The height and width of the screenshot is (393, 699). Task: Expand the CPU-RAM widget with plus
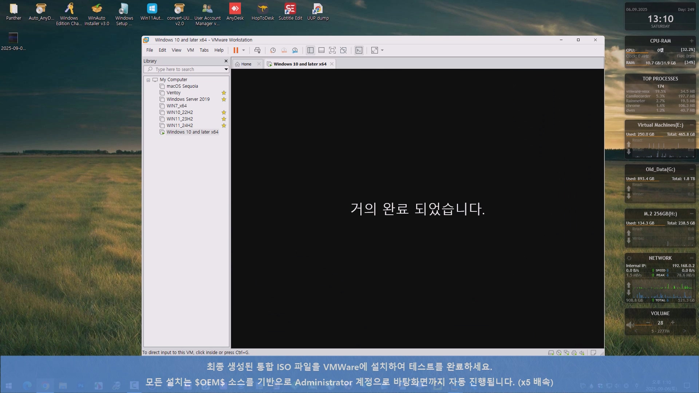tap(691, 41)
